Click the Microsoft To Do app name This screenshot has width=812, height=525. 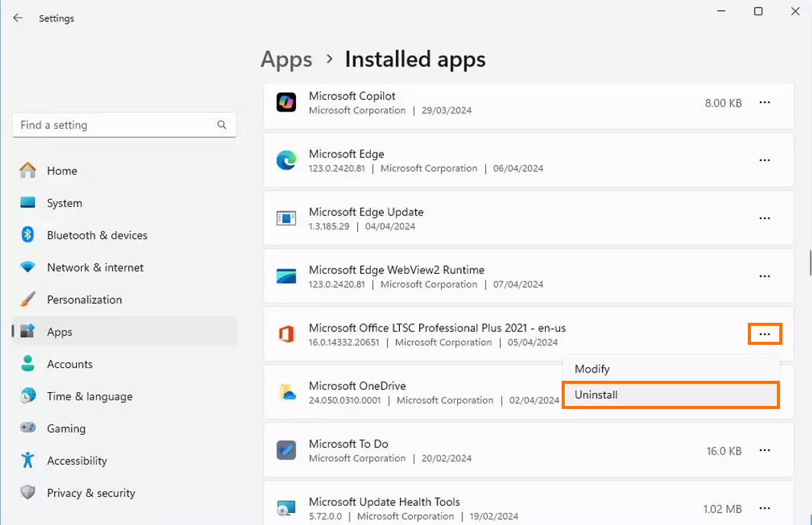pos(349,443)
